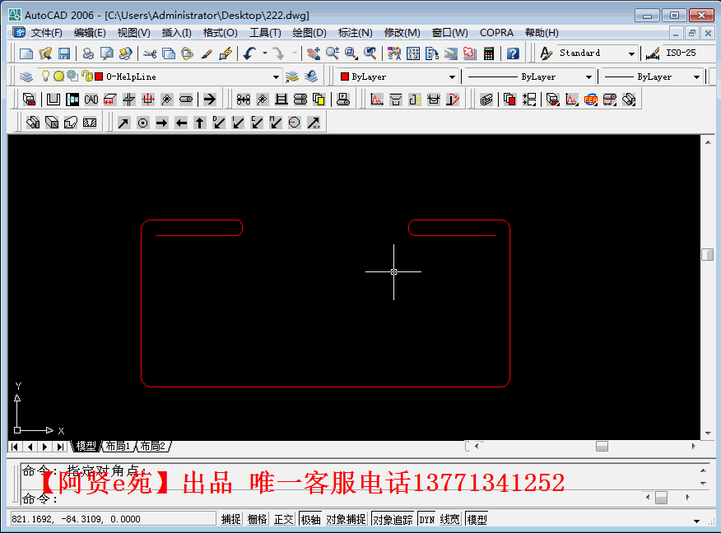Click the DYN dynamic input button

pos(429,518)
